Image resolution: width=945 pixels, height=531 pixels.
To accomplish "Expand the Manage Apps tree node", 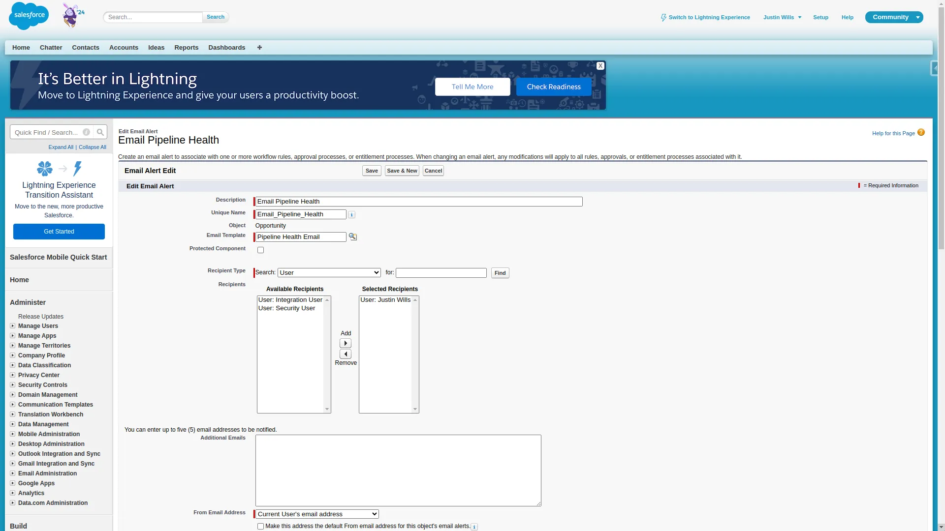I will (12, 336).
